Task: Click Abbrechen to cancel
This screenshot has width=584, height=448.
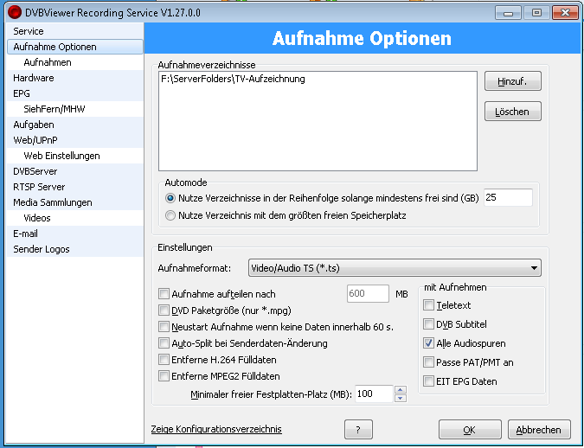Action: tap(539, 430)
